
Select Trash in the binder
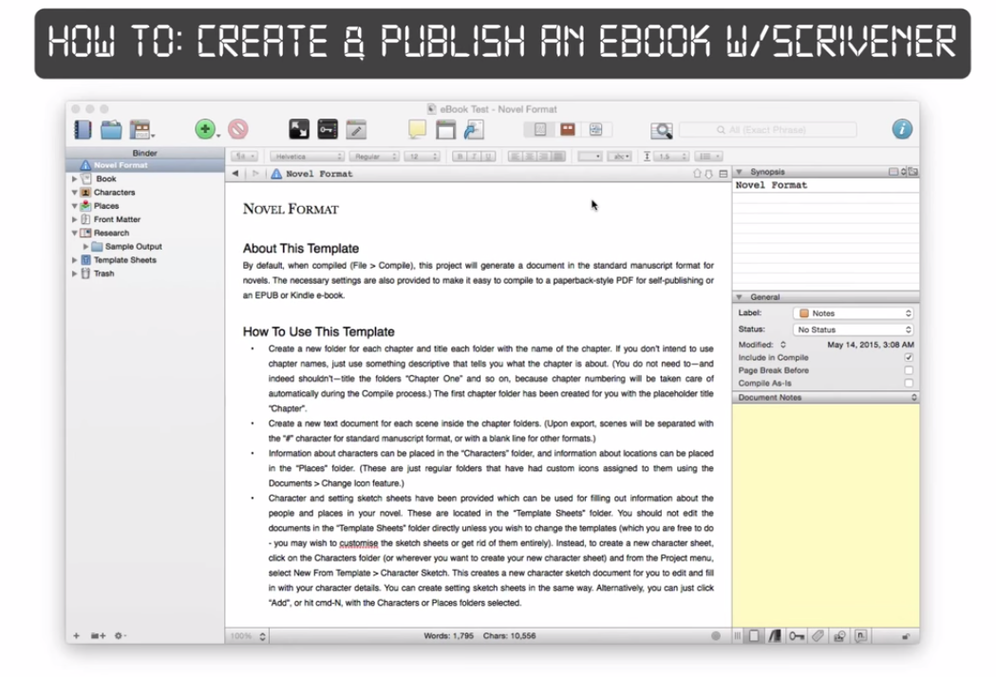[x=103, y=273]
